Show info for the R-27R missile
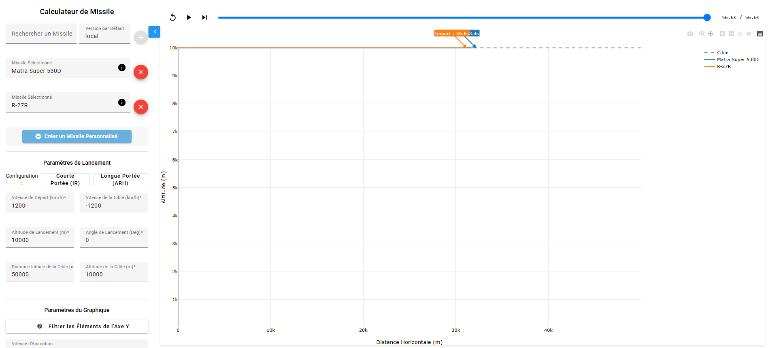Screen dimensions: 770x348 [x=122, y=102]
